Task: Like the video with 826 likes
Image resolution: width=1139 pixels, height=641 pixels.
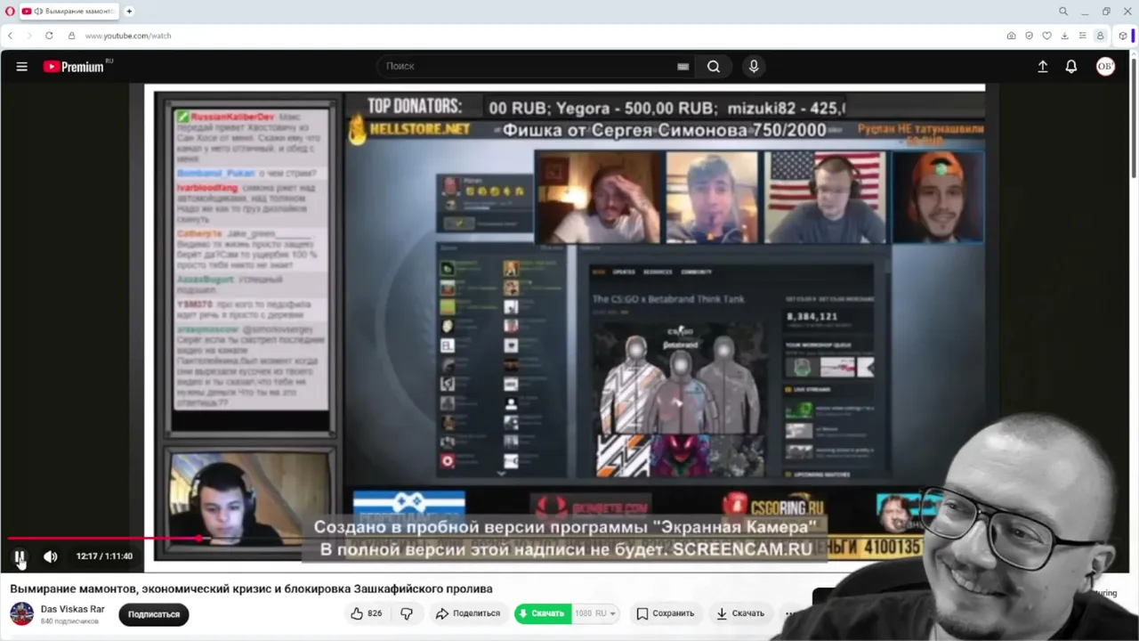Action: (366, 613)
